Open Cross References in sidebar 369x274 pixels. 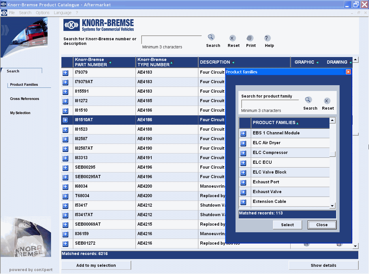(25, 99)
